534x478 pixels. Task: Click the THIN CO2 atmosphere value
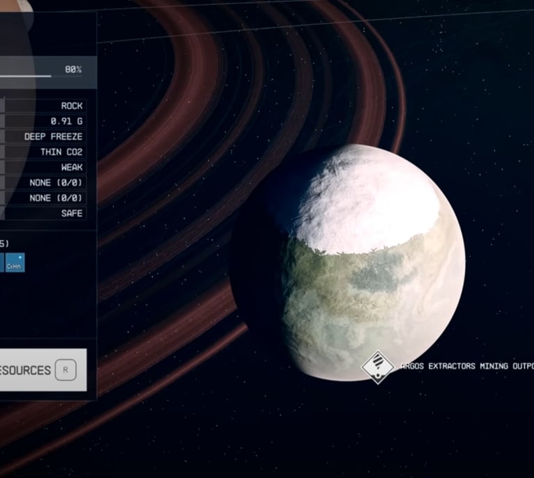(62, 152)
